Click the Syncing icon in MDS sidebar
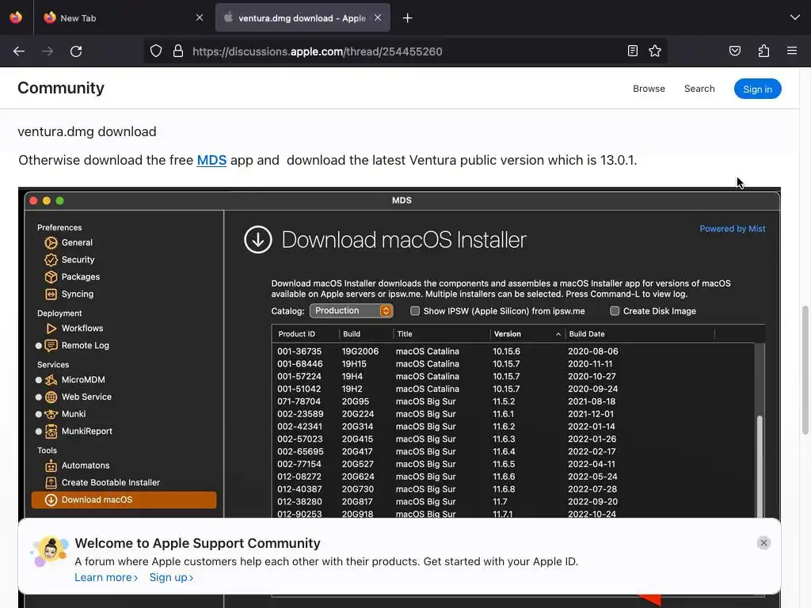Image resolution: width=811 pixels, height=608 pixels. (51, 294)
